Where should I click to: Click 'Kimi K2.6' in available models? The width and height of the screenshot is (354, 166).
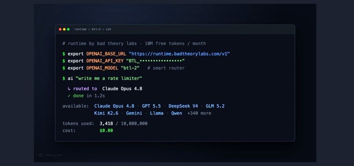(x=106, y=113)
